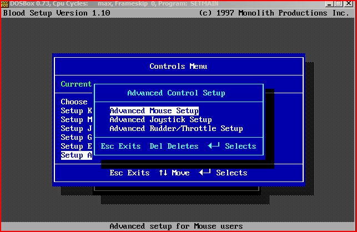
Task: Click the green 'Current' label
Action: pos(76,84)
